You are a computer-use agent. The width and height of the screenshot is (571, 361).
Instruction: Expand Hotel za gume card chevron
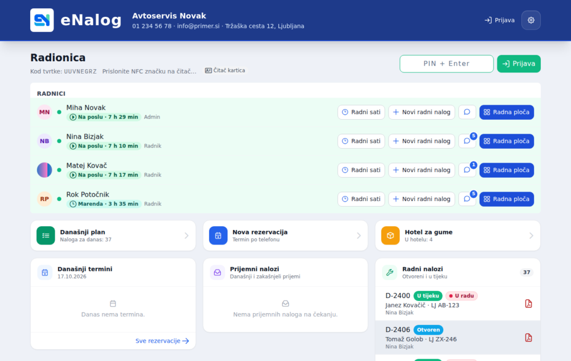pyautogui.click(x=531, y=236)
